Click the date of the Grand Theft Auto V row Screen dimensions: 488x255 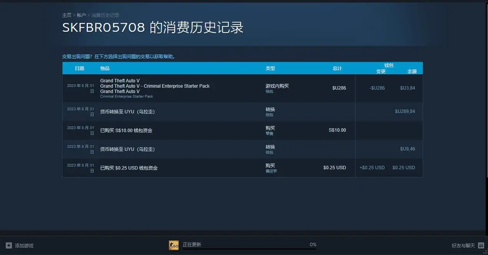click(81, 88)
